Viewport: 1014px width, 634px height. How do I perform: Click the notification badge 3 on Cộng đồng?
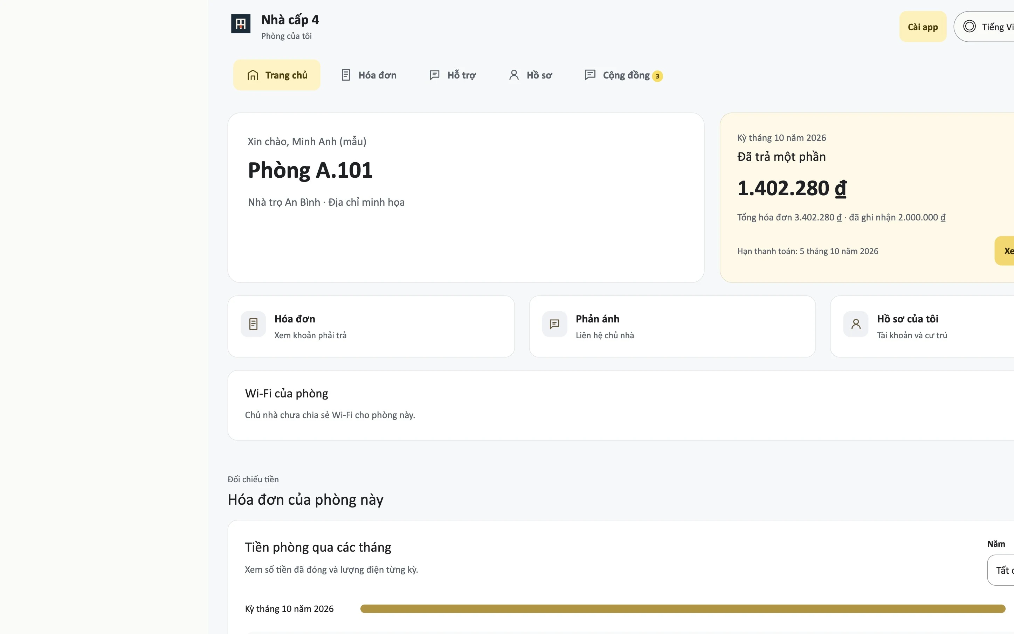657,76
